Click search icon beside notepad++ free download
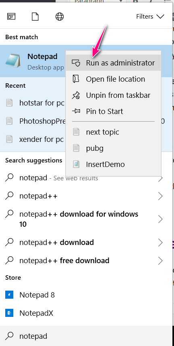Image resolution: width=174 pixels, height=346 pixels. [9, 261]
